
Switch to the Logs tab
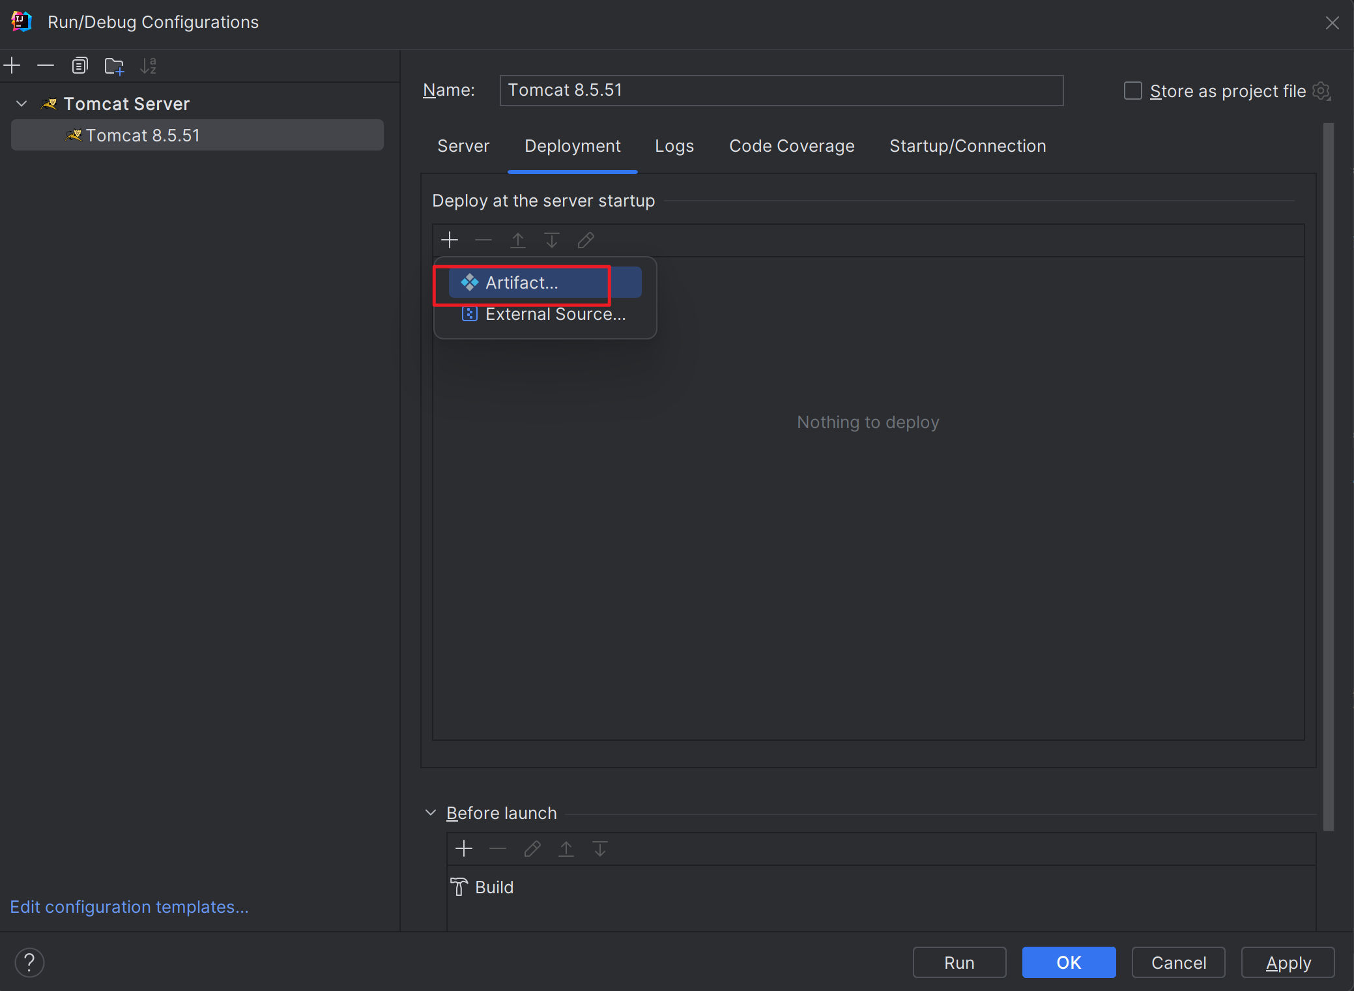click(674, 146)
